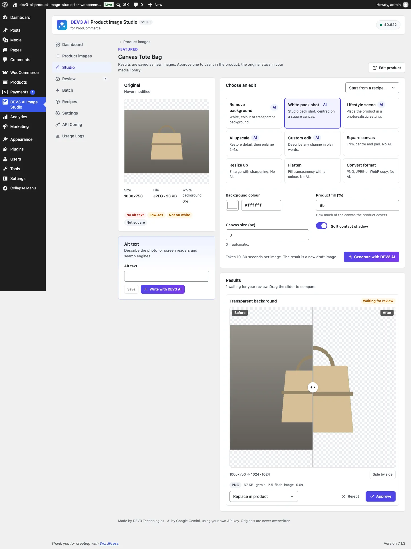
Task: Switch to Side by side view
Action: click(382, 474)
